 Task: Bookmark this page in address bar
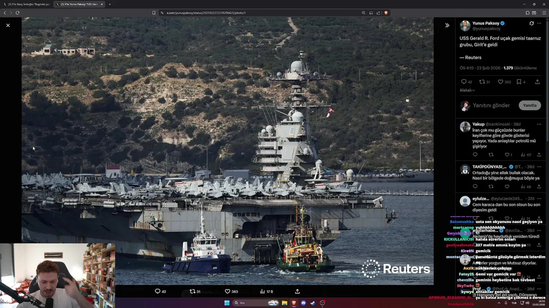pyautogui.click(x=154, y=13)
